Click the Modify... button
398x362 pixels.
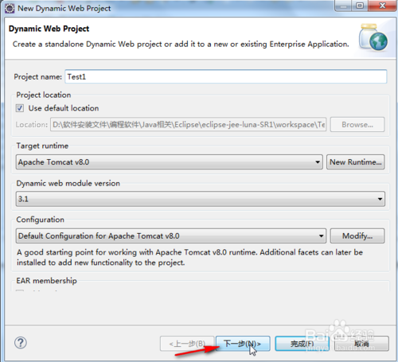click(357, 235)
